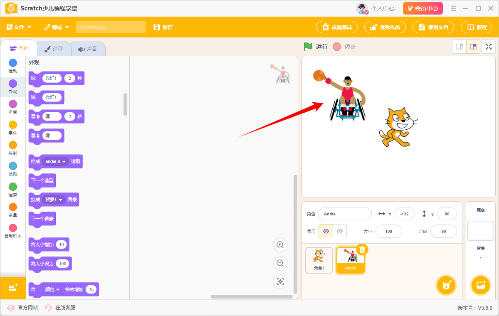The width and height of the screenshot is (499, 316).
Task: Select the 声音 (Sound) category circle
Action: pos(13,104)
